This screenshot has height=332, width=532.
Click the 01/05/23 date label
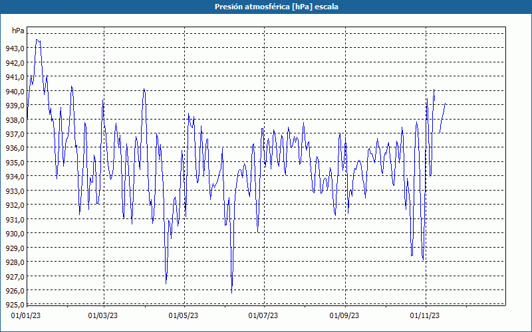coord(184,316)
